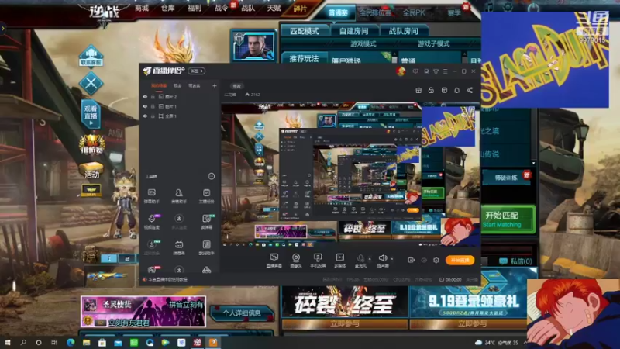Screen dimensions: 620x349
Task: Toggle visibility eye for 图片 2 layer
Action: [145, 96]
